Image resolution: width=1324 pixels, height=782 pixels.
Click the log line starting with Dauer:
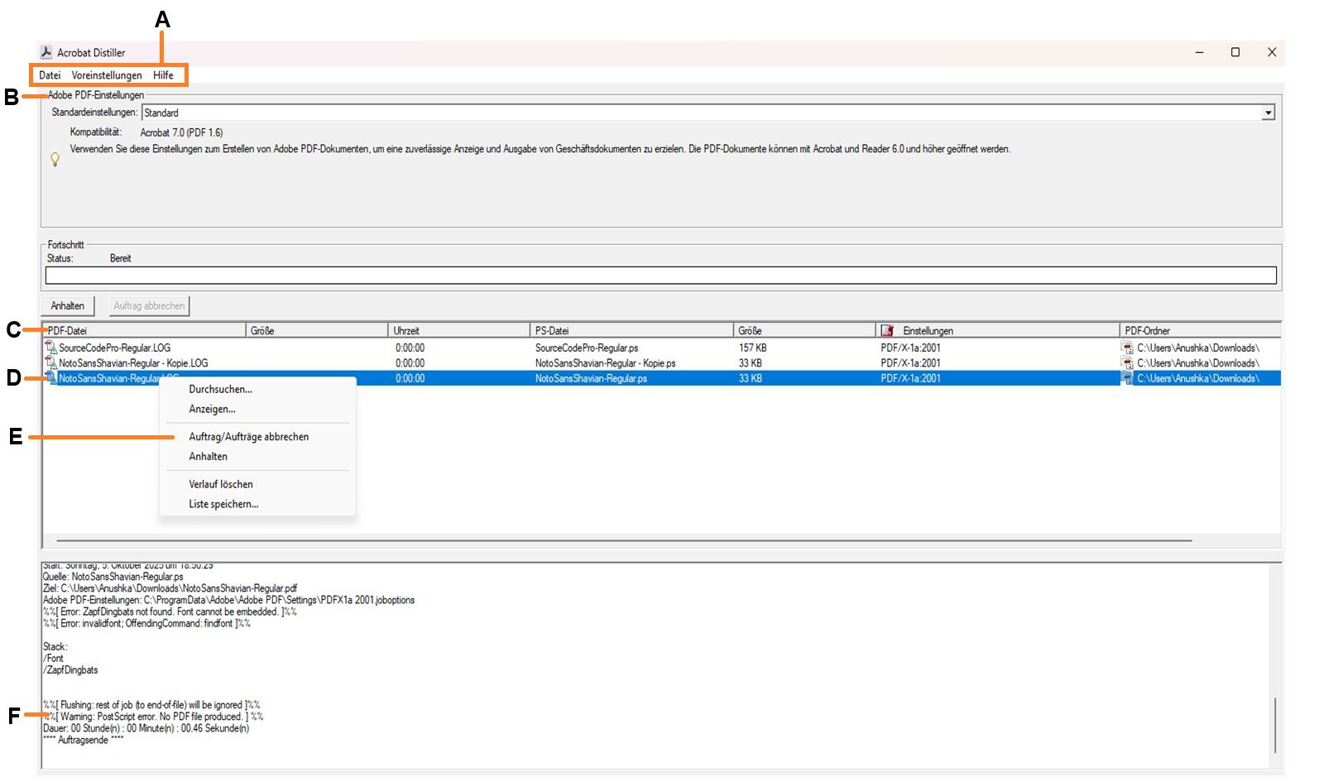[x=146, y=728]
